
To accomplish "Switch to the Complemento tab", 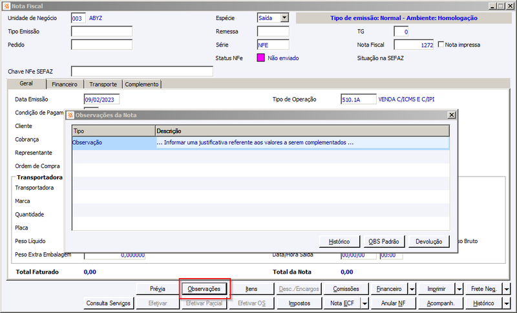I will pyautogui.click(x=142, y=85).
